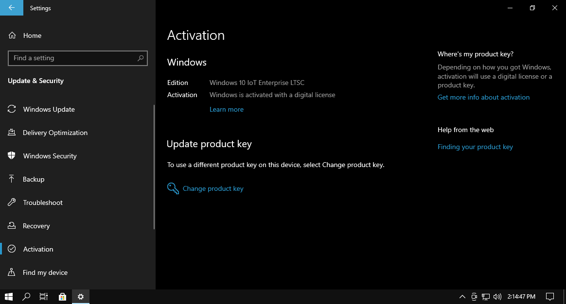
Task: Open Task View from taskbar
Action: tap(44, 296)
